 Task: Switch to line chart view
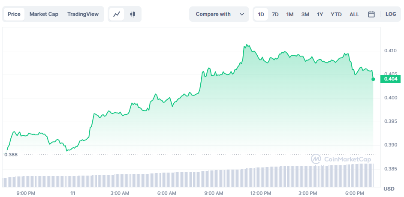[x=117, y=14]
